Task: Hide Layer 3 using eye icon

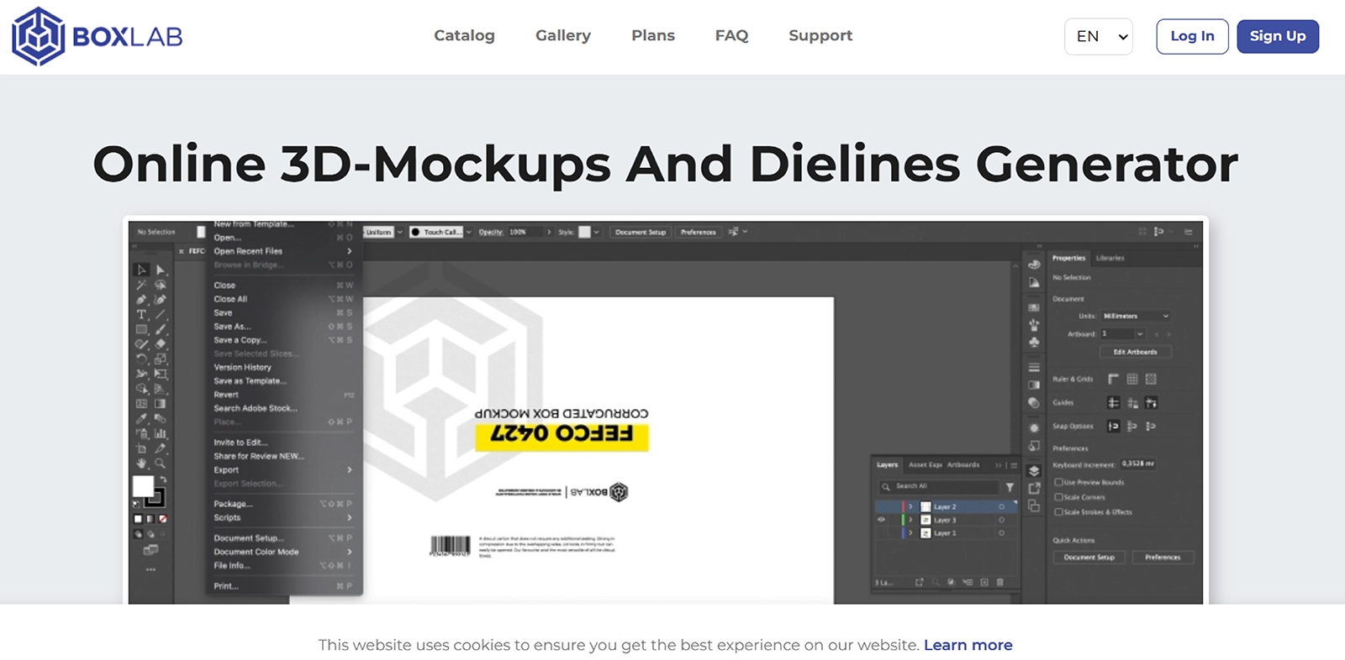Action: tap(881, 520)
